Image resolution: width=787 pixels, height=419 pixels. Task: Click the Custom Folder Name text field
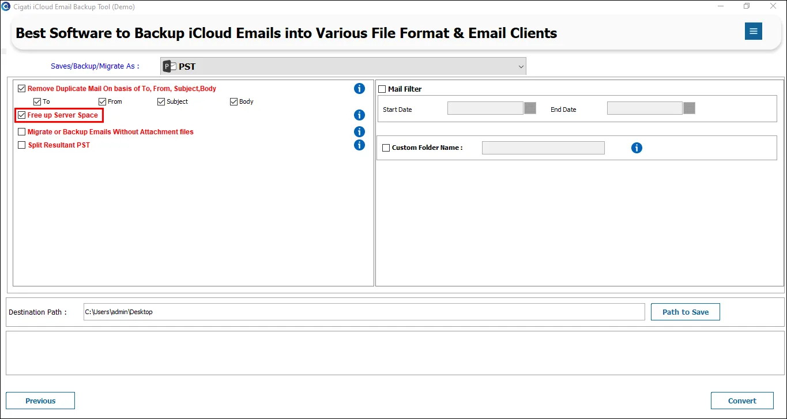click(543, 148)
